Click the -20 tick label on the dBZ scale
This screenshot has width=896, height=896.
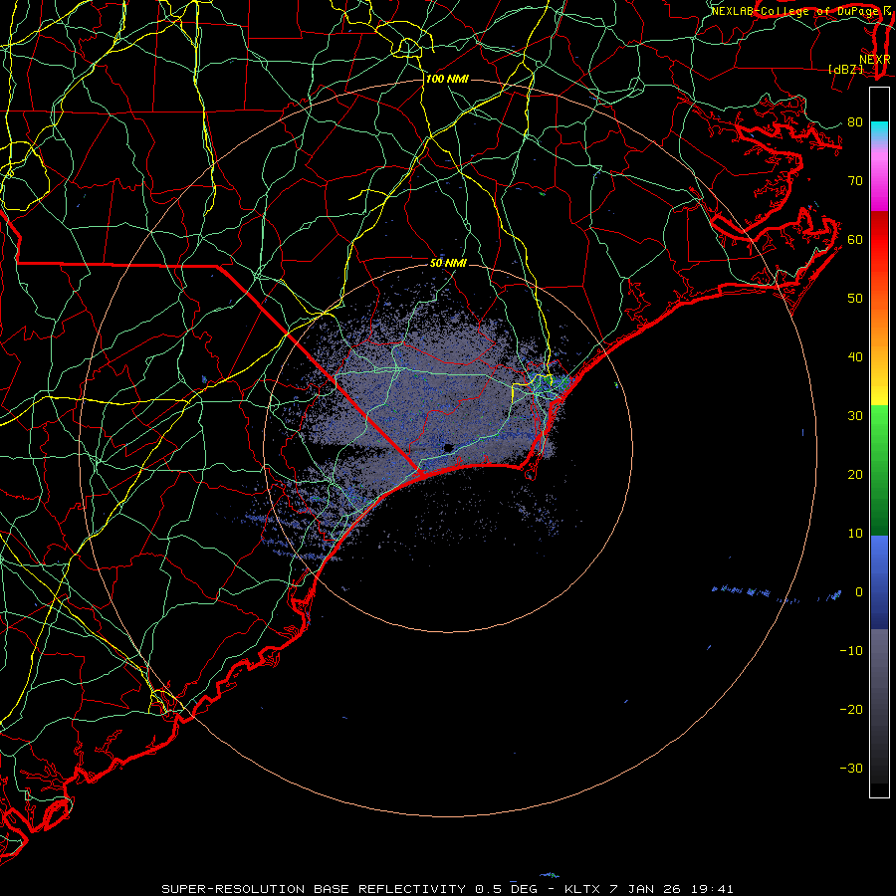(x=851, y=710)
